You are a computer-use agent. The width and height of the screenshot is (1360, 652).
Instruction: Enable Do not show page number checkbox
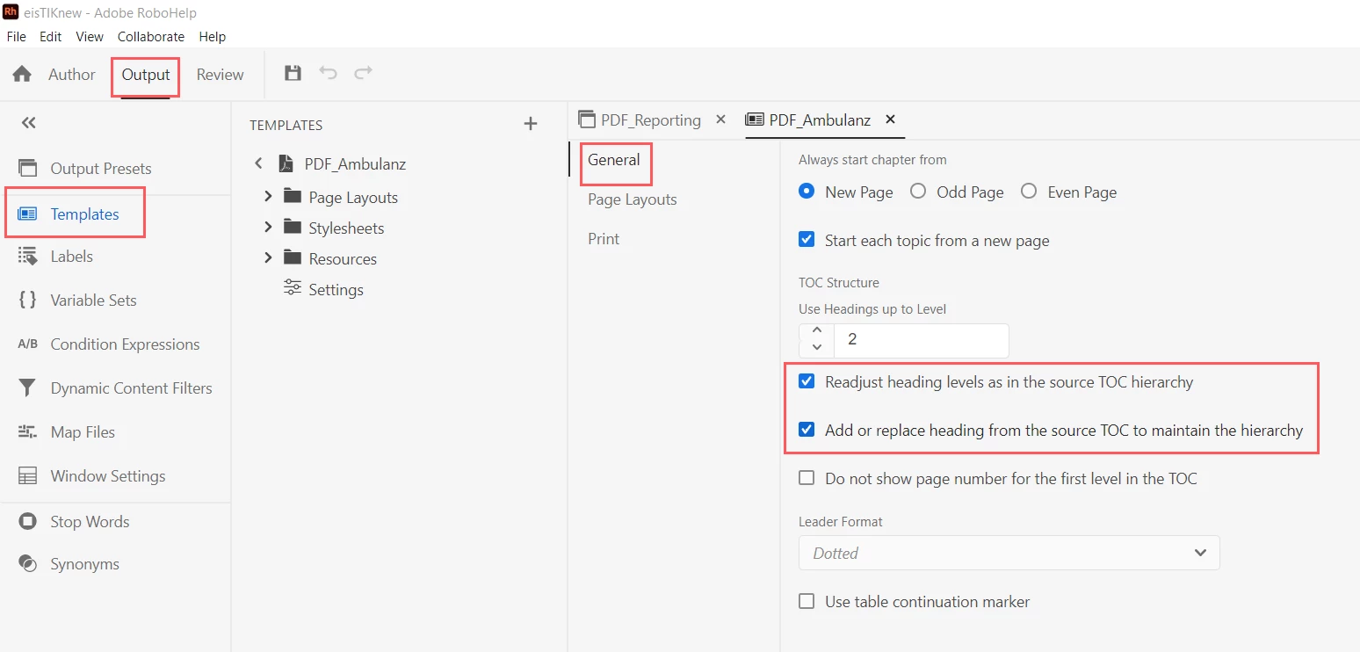tap(807, 478)
